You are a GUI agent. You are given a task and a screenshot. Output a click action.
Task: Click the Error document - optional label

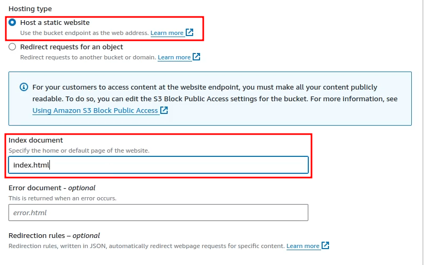(52, 188)
